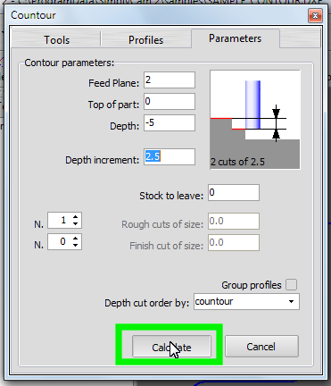Select the Depth increment field
Image resolution: width=331 pixels, height=386 pixels.
[170, 156]
